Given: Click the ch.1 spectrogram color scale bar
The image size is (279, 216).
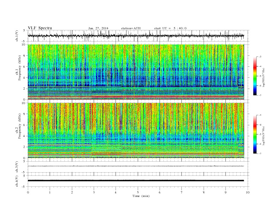Looking at the screenshot, I should pos(255,76).
